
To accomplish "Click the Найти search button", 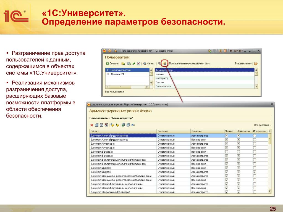I will [x=149, y=63].
